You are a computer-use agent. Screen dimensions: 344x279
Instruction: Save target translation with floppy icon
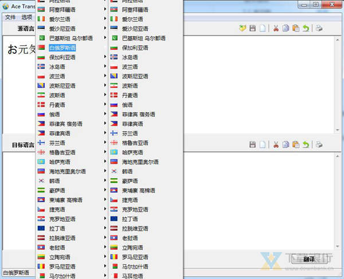252,144
